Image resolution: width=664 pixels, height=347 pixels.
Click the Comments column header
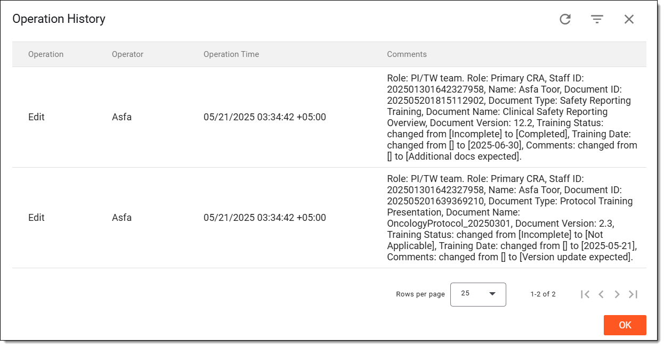pos(407,54)
